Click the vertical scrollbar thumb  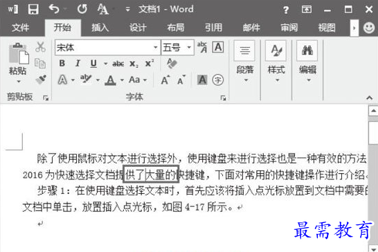(373, 134)
